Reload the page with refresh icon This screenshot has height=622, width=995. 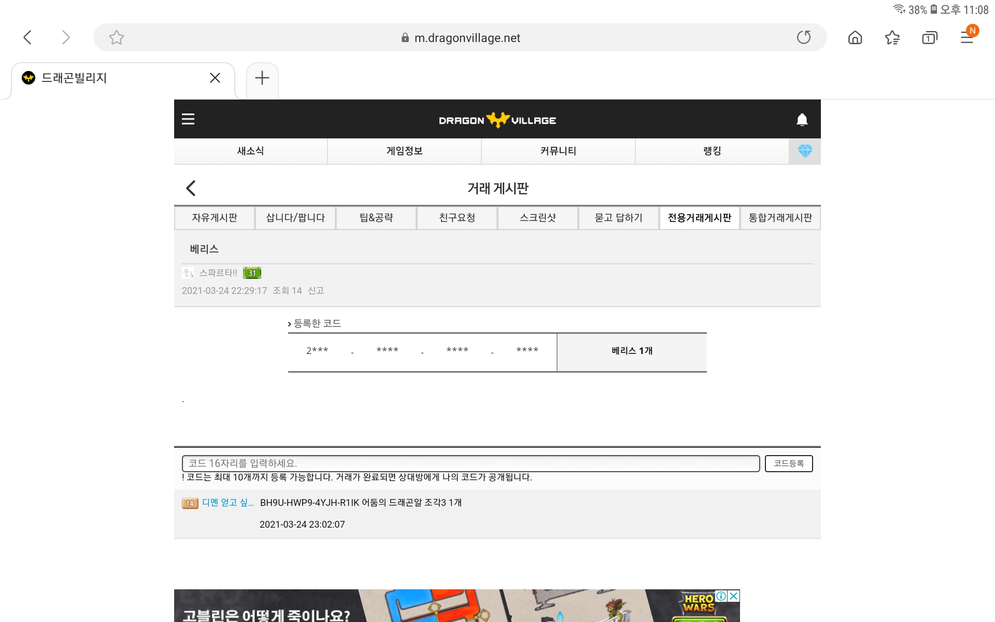click(x=804, y=37)
